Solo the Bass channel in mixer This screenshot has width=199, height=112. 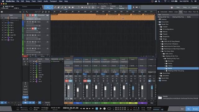click(80, 79)
